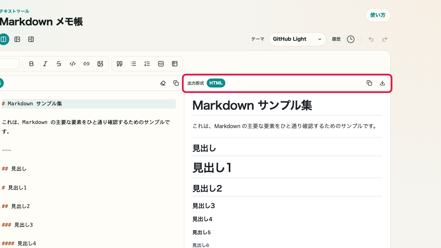Click the editor line "## 見出し"
441x248 pixels.
pos(14,169)
